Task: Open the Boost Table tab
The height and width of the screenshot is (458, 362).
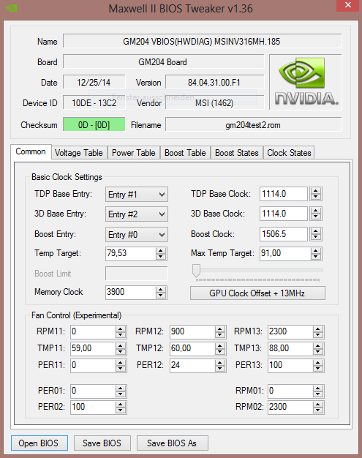Action: 185,153
